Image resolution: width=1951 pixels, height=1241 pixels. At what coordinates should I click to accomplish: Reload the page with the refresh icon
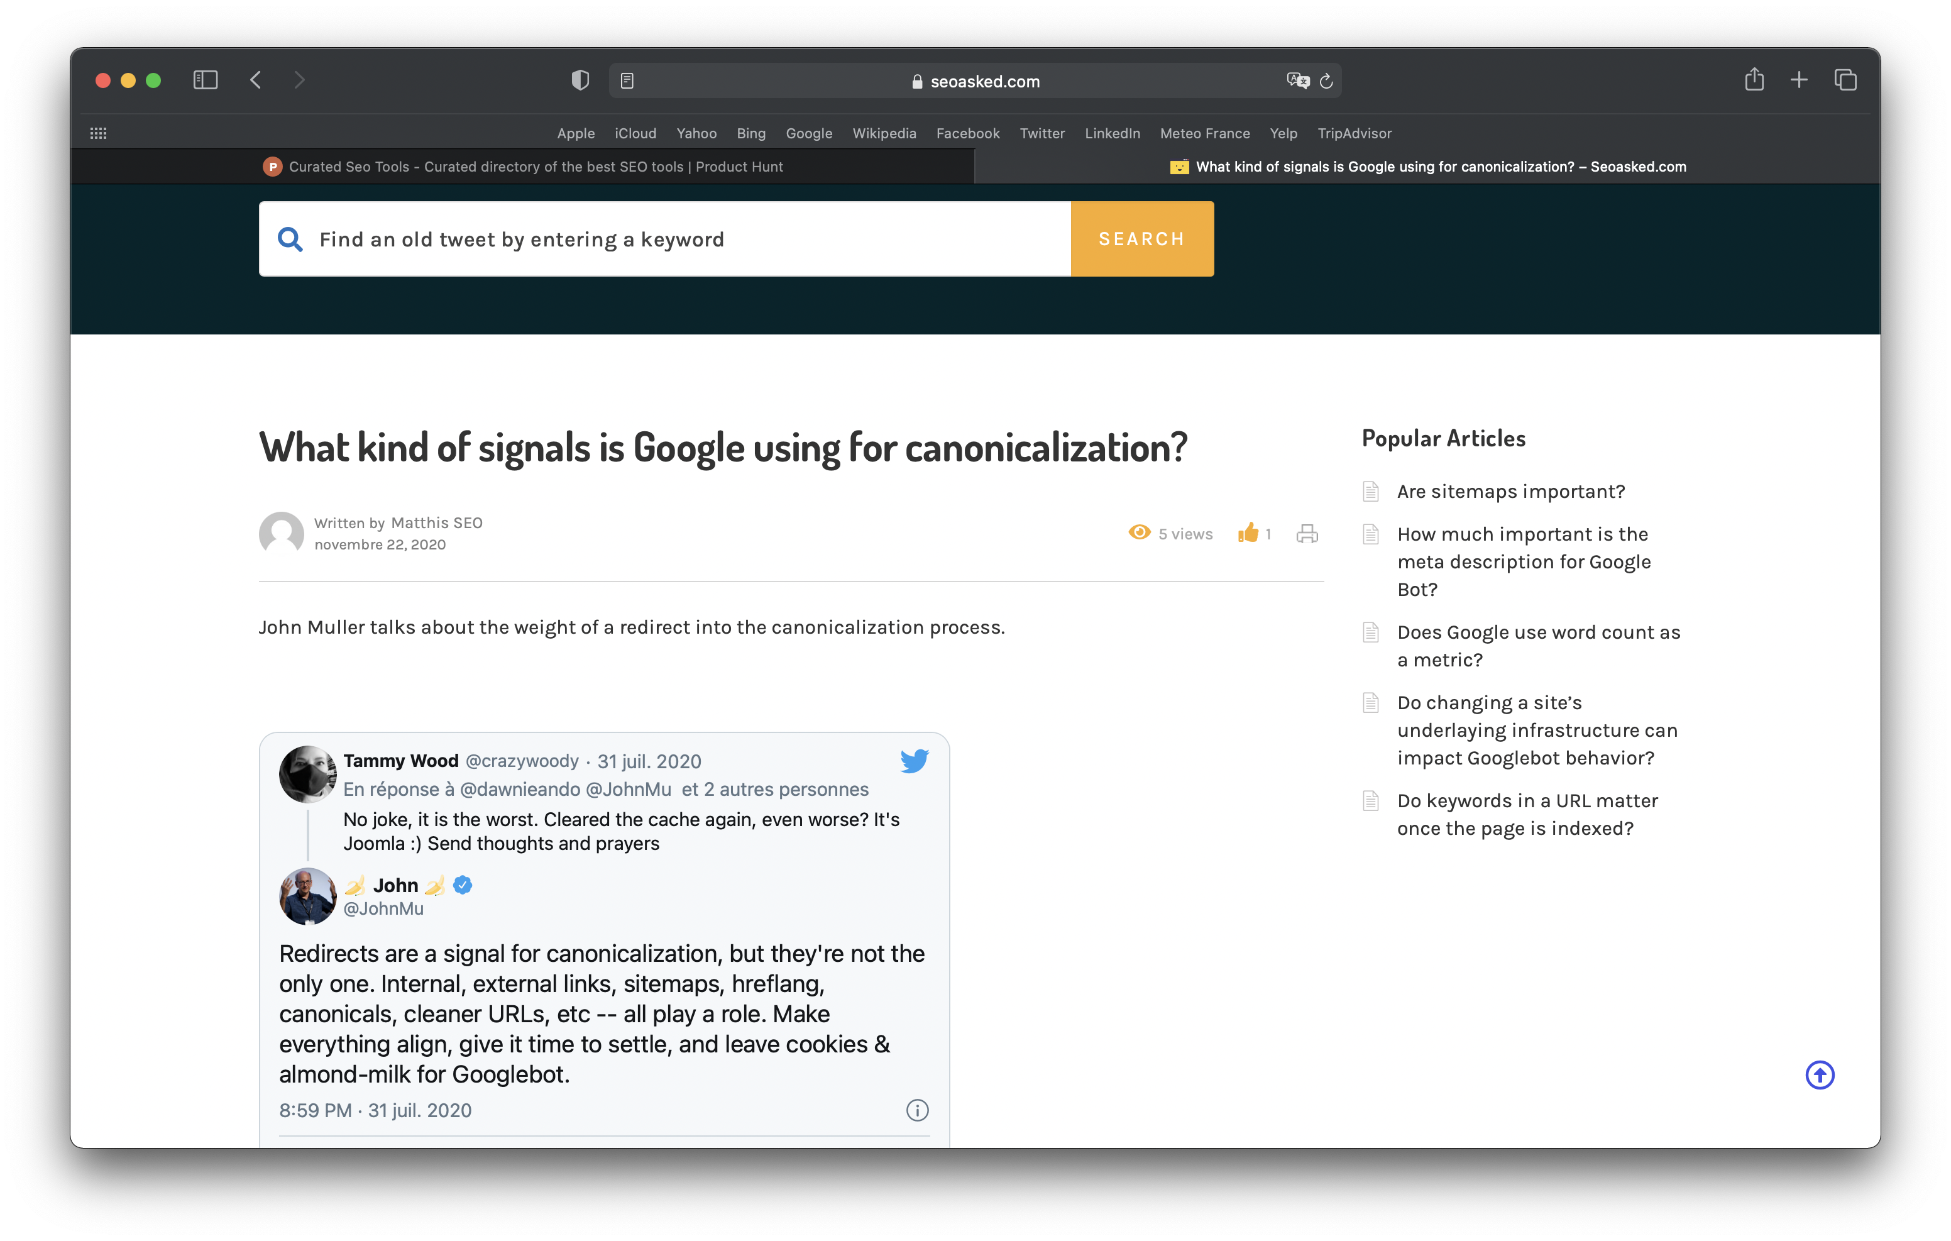[x=1326, y=81]
